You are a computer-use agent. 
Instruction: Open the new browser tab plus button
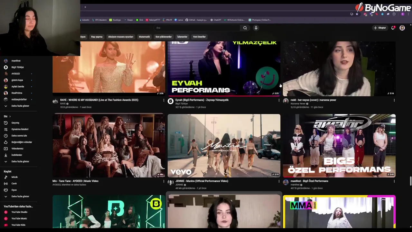coord(85,7)
